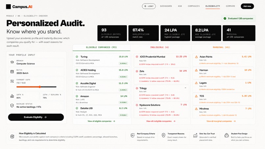Click the Real Company Criteria icon

[133, 135]
